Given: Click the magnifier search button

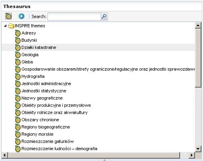Looking at the screenshot, I should [104, 16].
